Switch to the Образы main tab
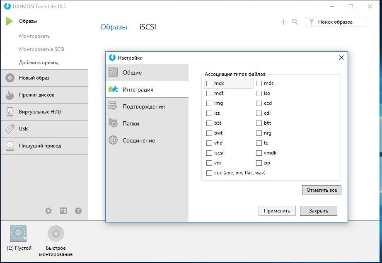382x263 pixels. (114, 27)
